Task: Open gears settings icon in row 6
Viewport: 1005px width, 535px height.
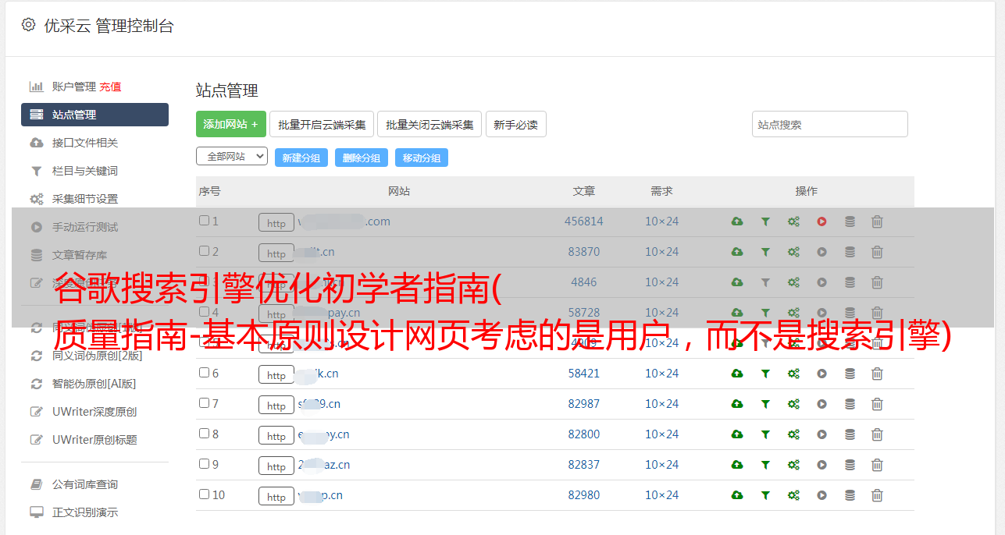Action: [793, 374]
